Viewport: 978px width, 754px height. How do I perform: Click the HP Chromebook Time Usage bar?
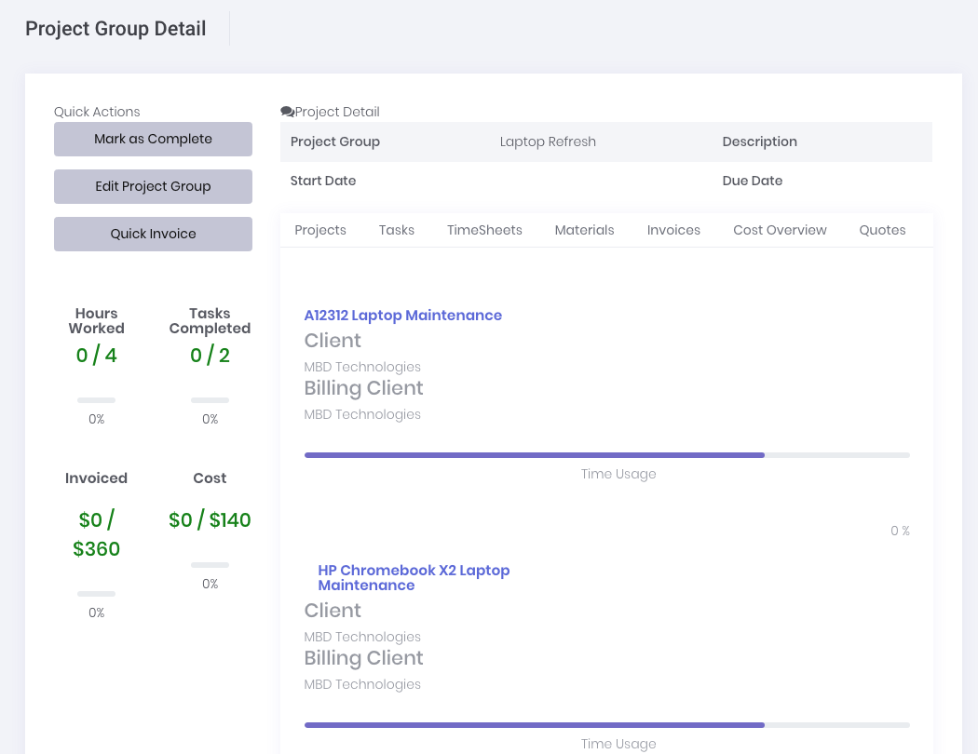click(606, 724)
